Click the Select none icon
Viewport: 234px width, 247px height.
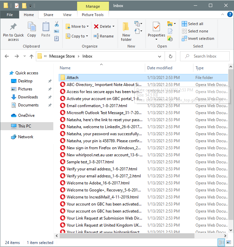point(184,31)
